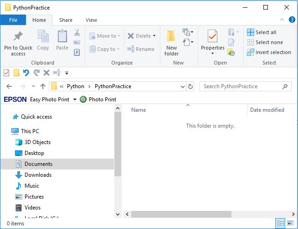Select the Home ribbon tab
This screenshot has width=298, height=229.
[x=39, y=20]
